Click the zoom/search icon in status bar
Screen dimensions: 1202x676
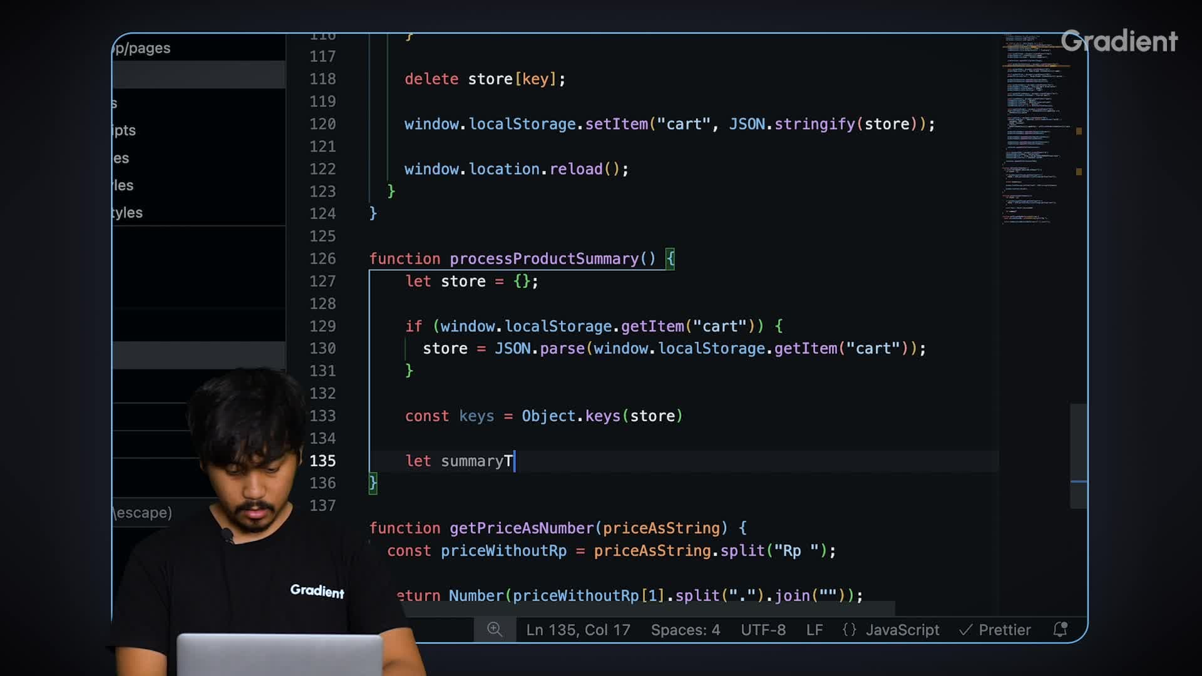click(493, 629)
